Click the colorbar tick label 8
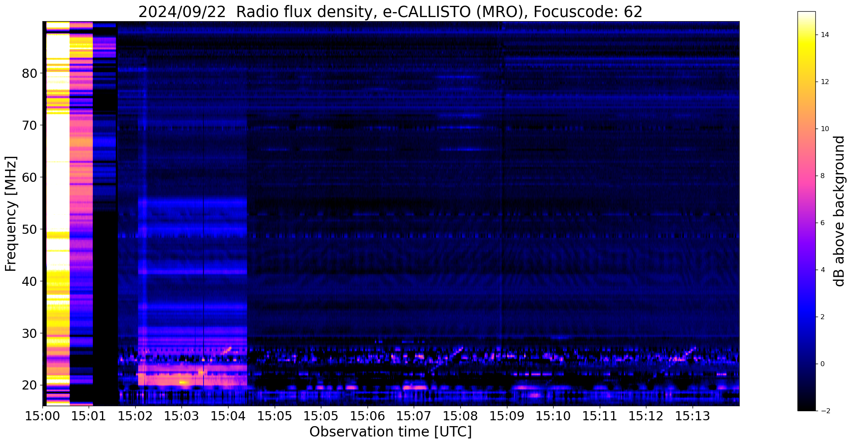Image resolution: width=852 pixels, height=444 pixels. 822,176
